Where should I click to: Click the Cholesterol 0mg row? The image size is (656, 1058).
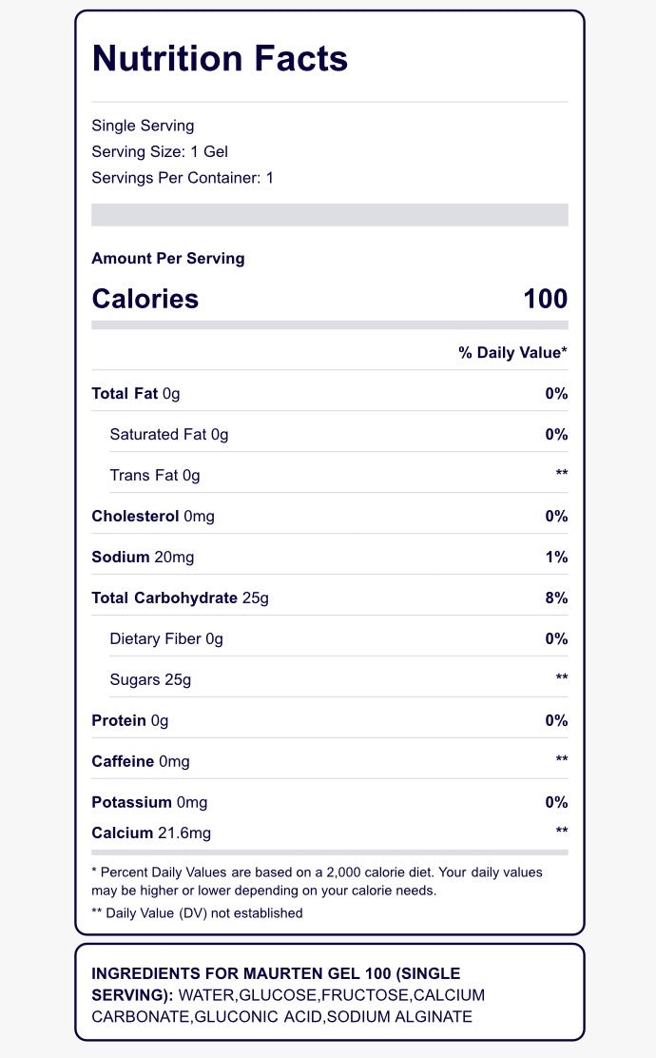330,517
